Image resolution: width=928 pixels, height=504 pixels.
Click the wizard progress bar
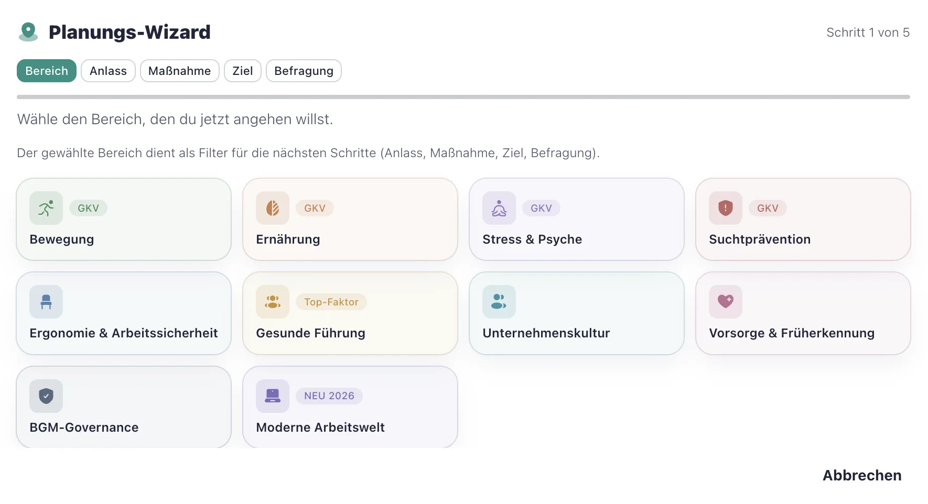463,97
